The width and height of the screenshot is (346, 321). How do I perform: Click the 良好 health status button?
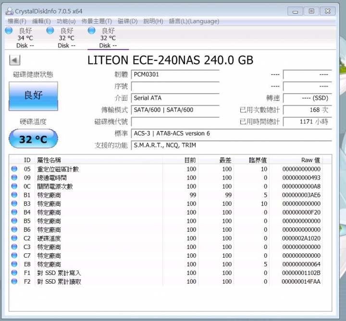[x=33, y=96]
